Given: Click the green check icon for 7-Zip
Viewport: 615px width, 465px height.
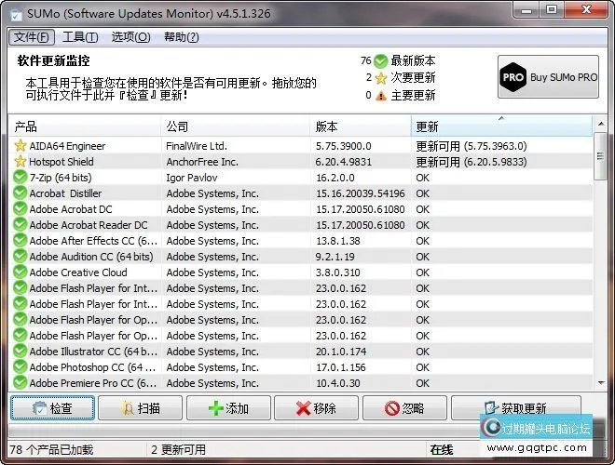Looking at the screenshot, I should point(20,178).
